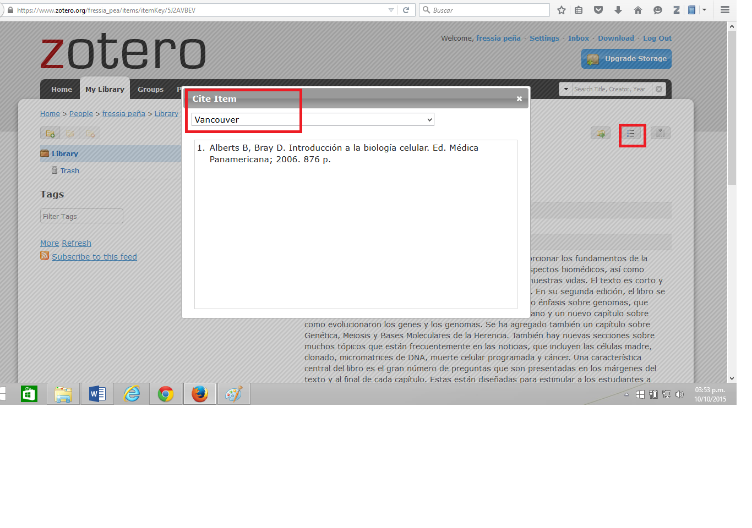The image size is (752, 528).
Task: Click the Zotero Z toolbar icon
Action: (x=675, y=9)
